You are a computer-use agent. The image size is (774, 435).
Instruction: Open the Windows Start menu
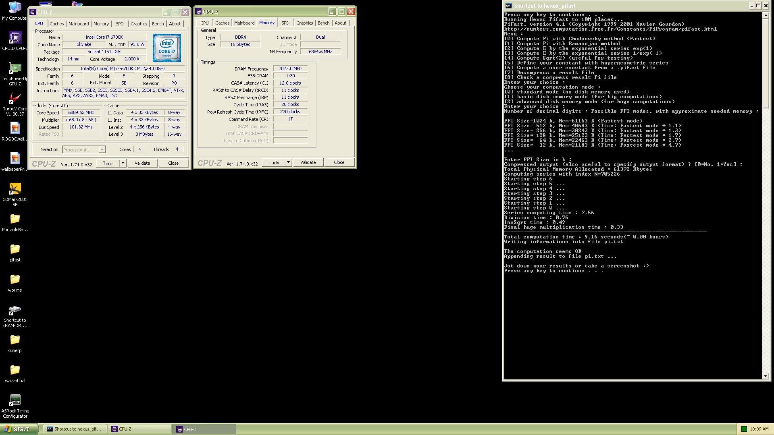click(x=19, y=429)
